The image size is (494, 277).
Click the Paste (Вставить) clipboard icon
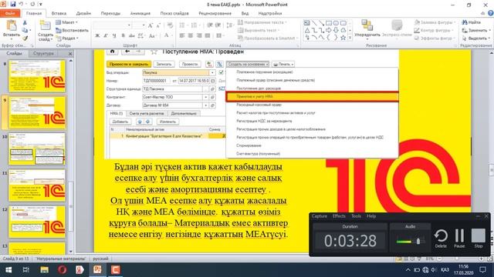[x=11, y=25]
